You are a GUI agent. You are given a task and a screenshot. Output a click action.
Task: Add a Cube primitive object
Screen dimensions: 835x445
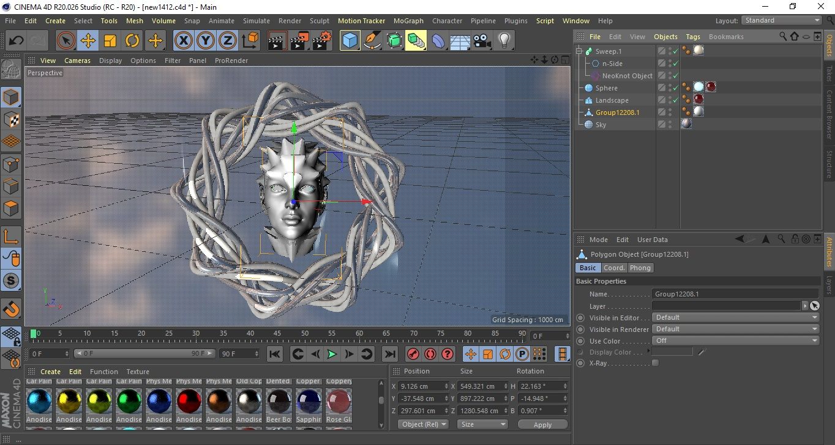coord(350,41)
